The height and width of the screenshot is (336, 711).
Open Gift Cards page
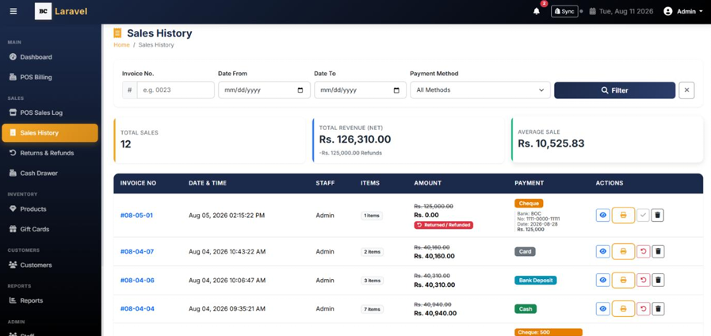[x=50, y=229]
